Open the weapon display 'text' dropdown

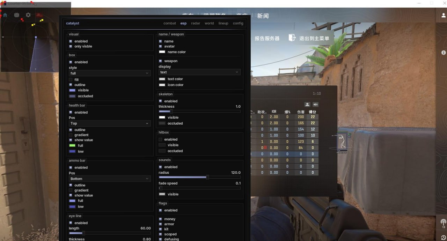pyautogui.click(x=199, y=72)
